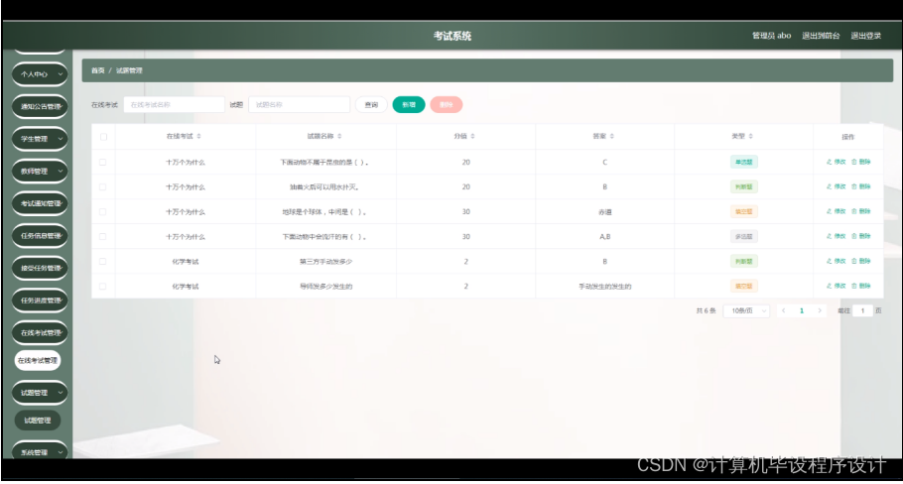Click delete (删除) for the 昆虫 question row
903x484 pixels.
(861, 162)
